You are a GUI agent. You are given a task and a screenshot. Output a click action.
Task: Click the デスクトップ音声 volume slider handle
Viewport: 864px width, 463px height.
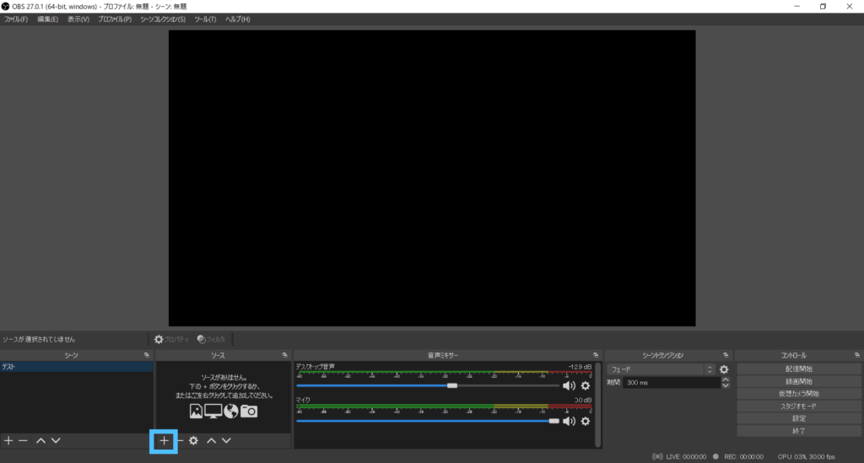[x=452, y=385]
